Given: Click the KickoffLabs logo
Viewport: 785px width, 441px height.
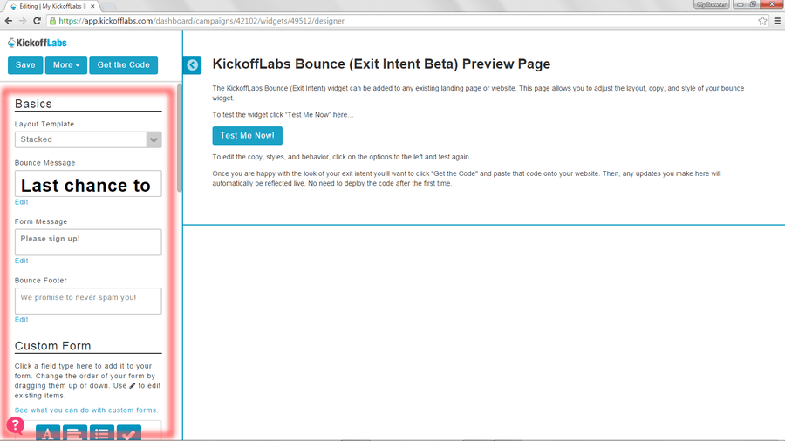Looking at the screenshot, I should tap(37, 43).
